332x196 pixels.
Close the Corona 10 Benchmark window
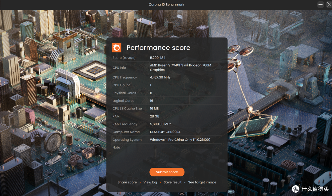point(329,4)
